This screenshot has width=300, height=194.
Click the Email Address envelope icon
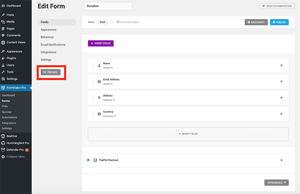point(99,82)
